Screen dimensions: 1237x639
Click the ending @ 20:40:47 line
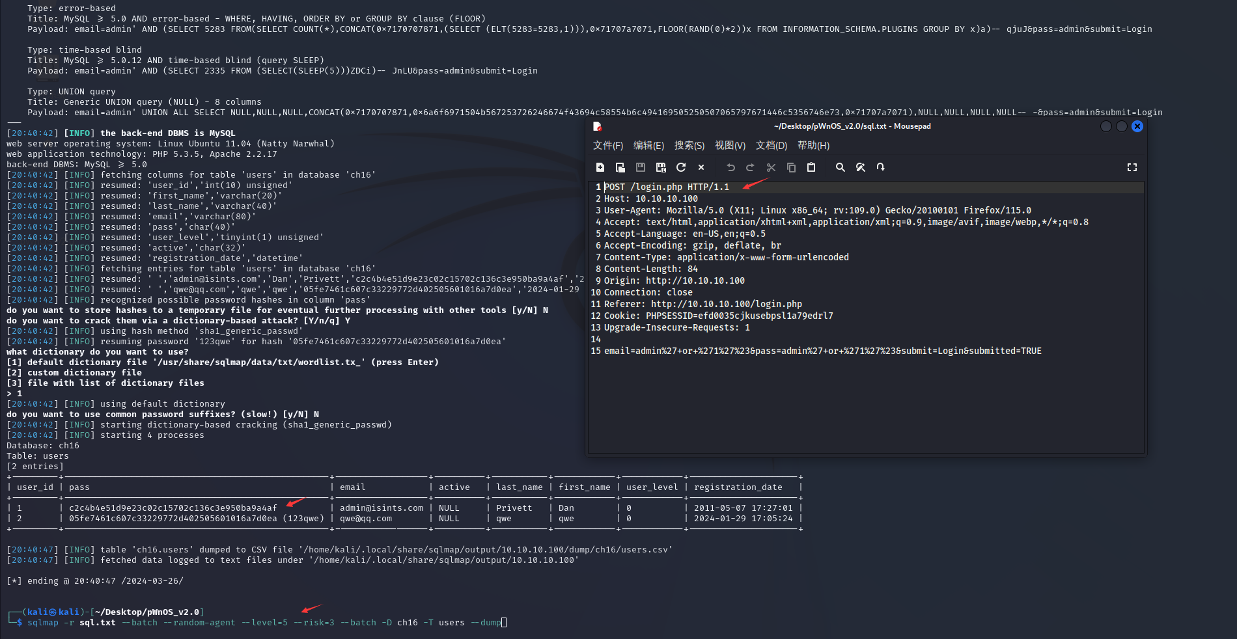95,581
